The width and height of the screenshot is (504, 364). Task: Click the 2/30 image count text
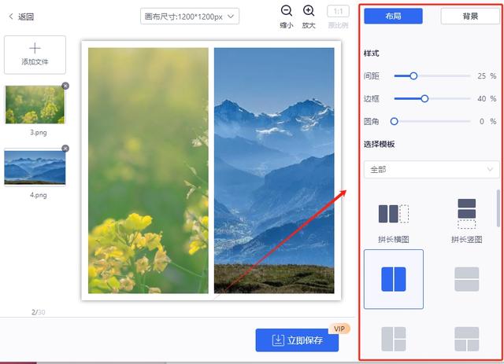click(39, 312)
